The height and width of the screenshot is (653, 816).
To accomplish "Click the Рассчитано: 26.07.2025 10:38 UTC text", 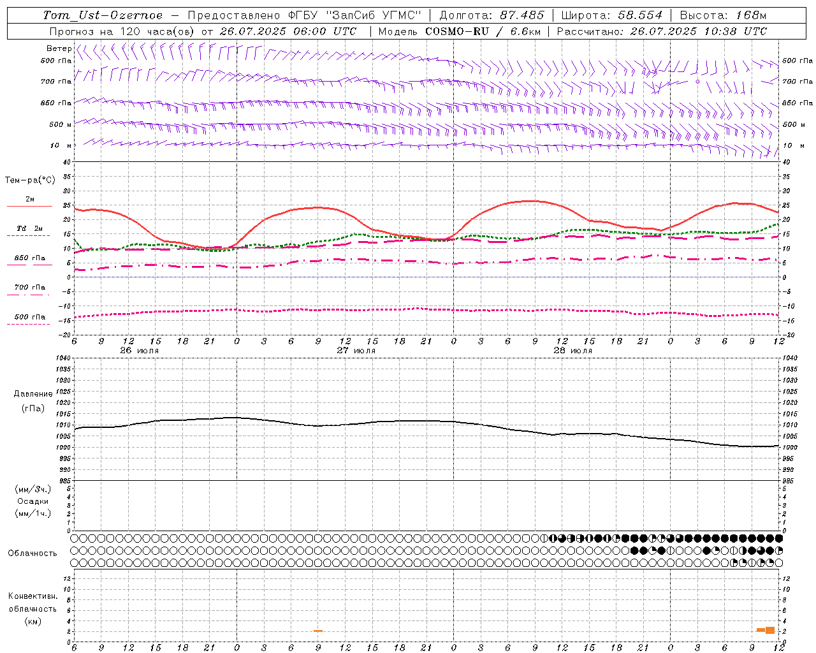I will 662,31.
